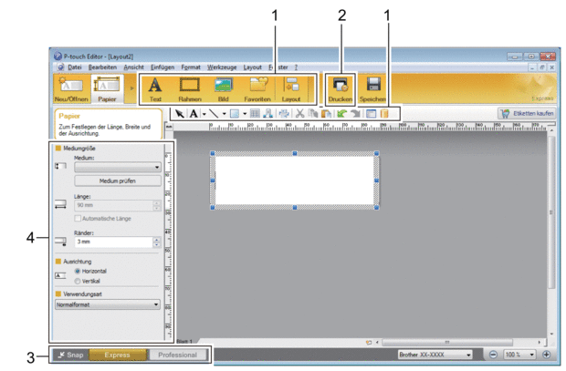Click the large Text tool icon

155,89
